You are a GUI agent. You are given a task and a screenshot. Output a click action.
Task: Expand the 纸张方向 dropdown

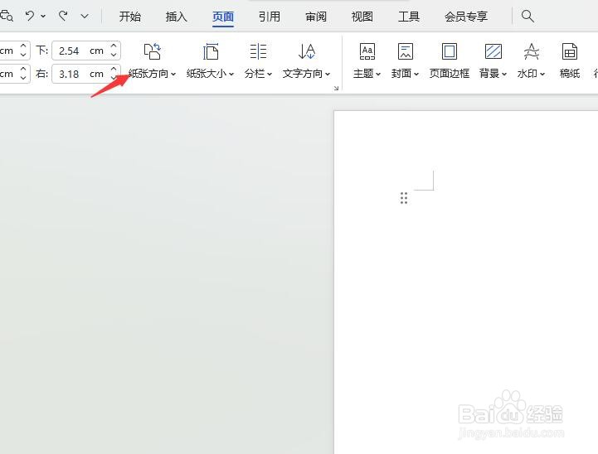[x=173, y=74]
